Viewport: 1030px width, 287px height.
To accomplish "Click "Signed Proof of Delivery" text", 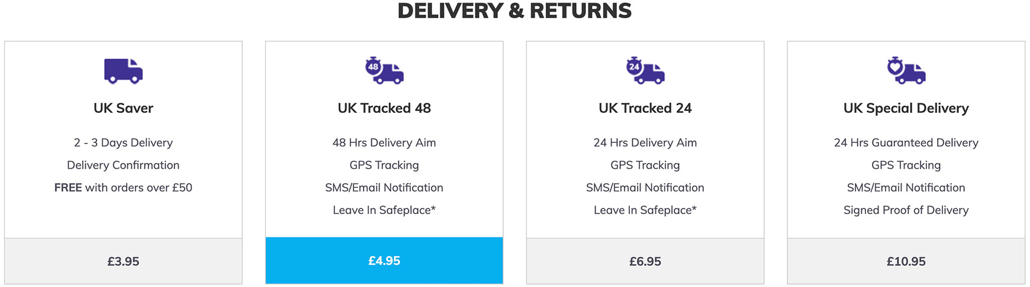I will pyautogui.click(x=906, y=210).
